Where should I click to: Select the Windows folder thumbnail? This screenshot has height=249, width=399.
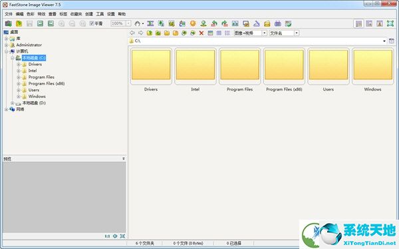pyautogui.click(x=372, y=66)
